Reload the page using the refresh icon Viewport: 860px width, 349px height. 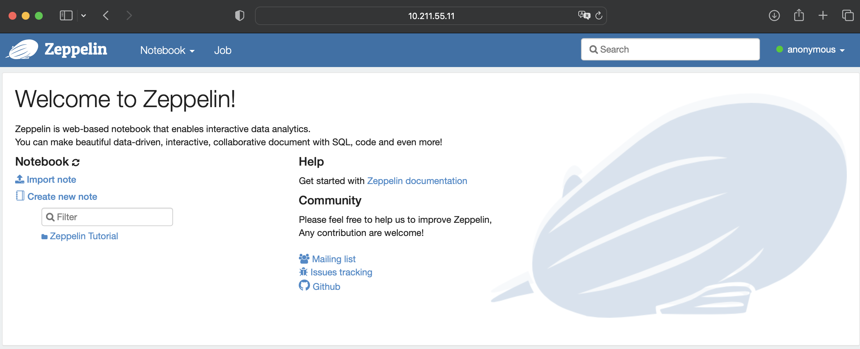click(x=599, y=15)
